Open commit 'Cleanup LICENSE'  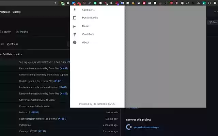28,131
